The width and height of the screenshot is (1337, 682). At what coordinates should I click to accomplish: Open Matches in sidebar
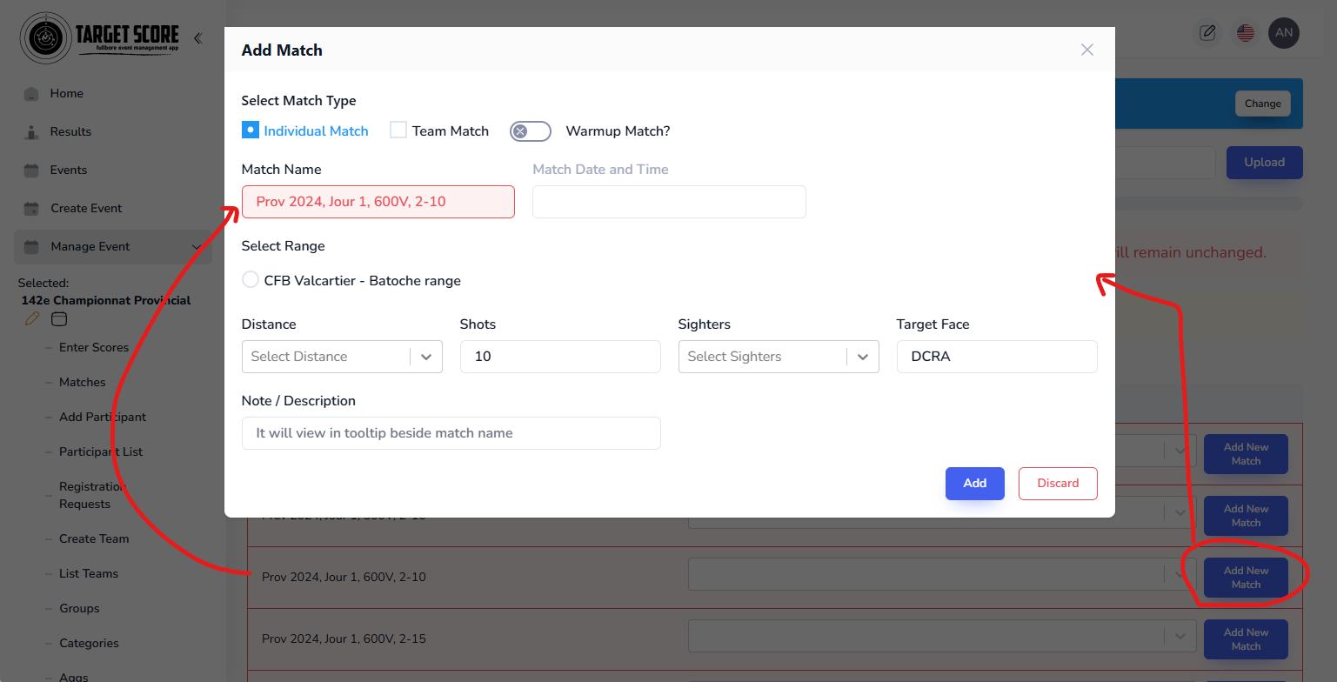82,382
